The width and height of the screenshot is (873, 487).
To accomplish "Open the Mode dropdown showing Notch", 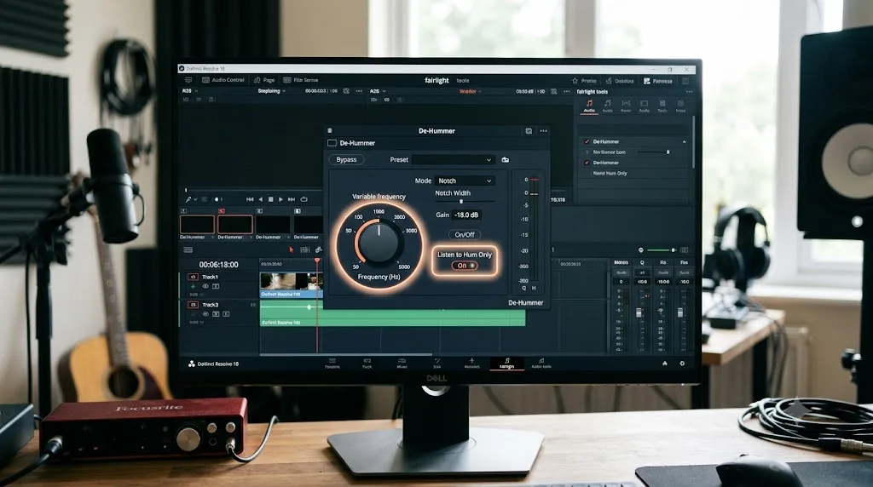I will tap(464, 180).
